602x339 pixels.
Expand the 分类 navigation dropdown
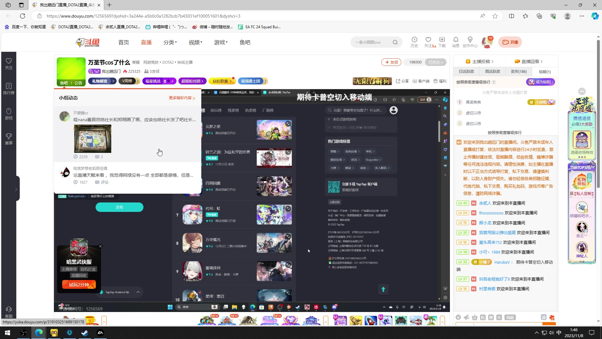(x=170, y=42)
